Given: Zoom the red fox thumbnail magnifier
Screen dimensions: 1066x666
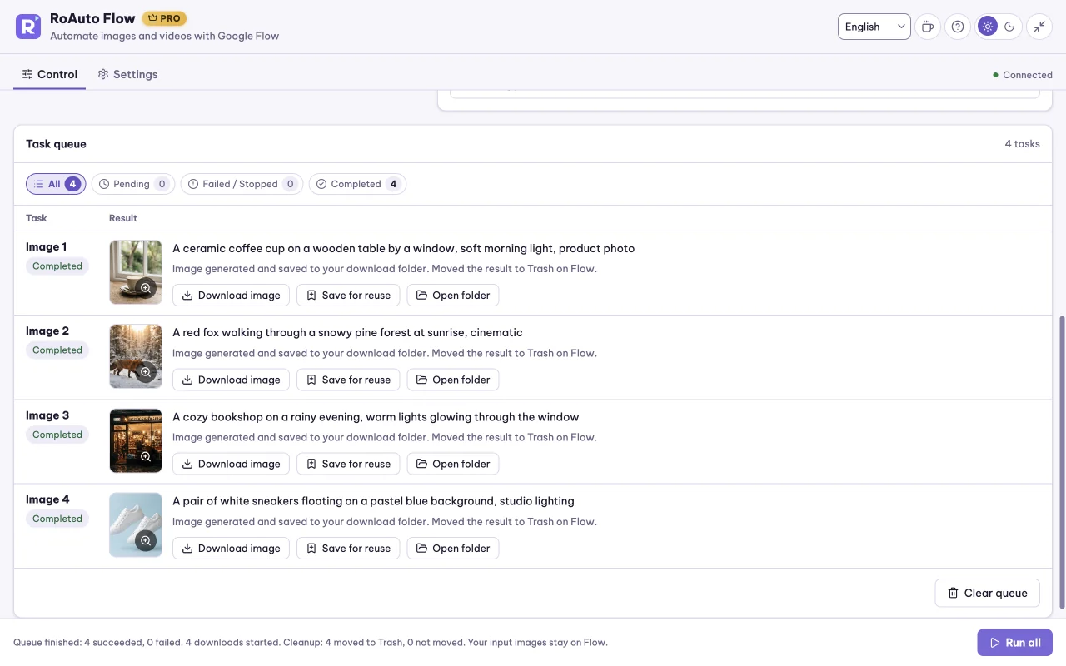Looking at the screenshot, I should click(x=146, y=372).
